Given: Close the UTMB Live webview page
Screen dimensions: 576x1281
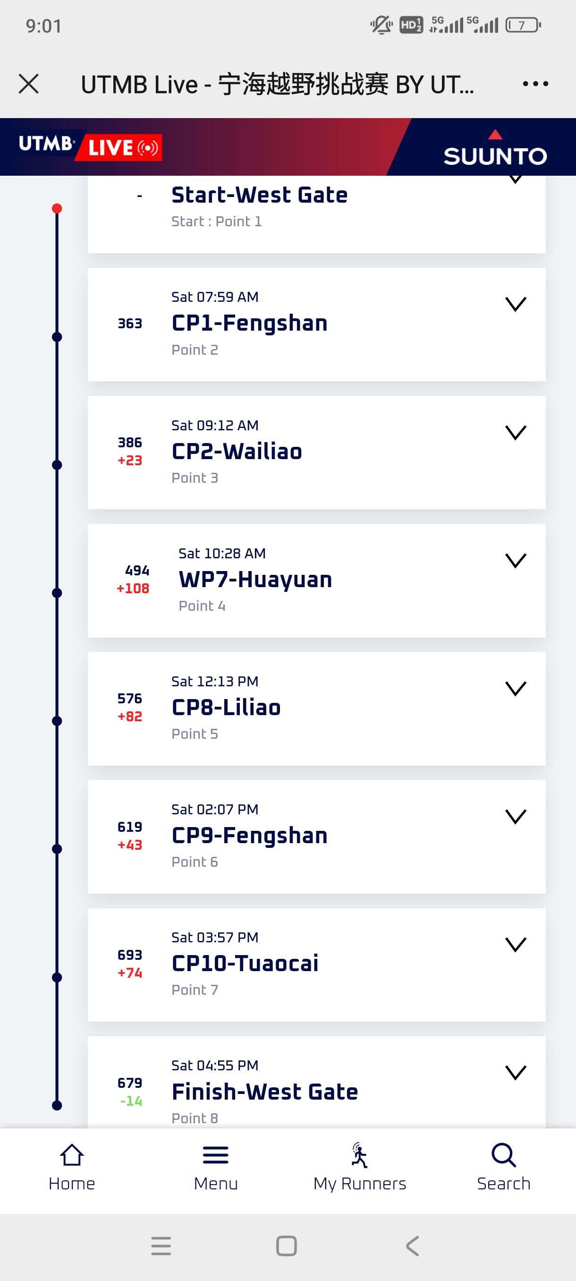Looking at the screenshot, I should pyautogui.click(x=28, y=84).
